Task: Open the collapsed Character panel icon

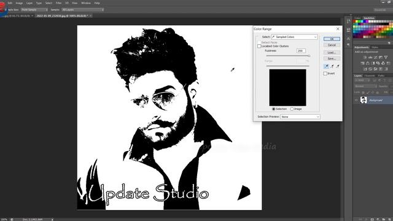Action: coord(348,39)
